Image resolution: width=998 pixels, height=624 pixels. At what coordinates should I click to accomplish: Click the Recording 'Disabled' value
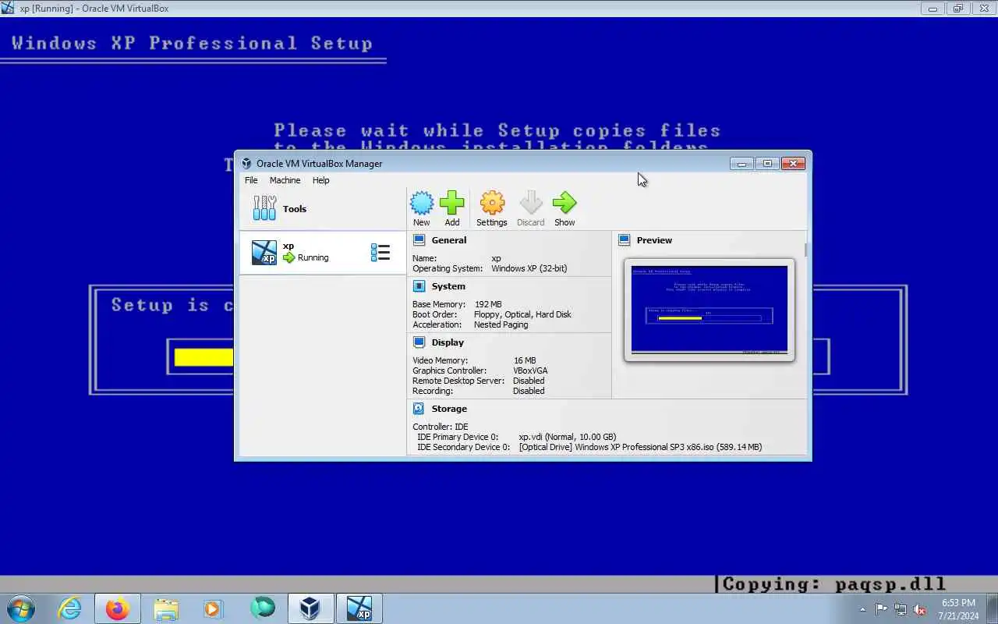tap(529, 391)
